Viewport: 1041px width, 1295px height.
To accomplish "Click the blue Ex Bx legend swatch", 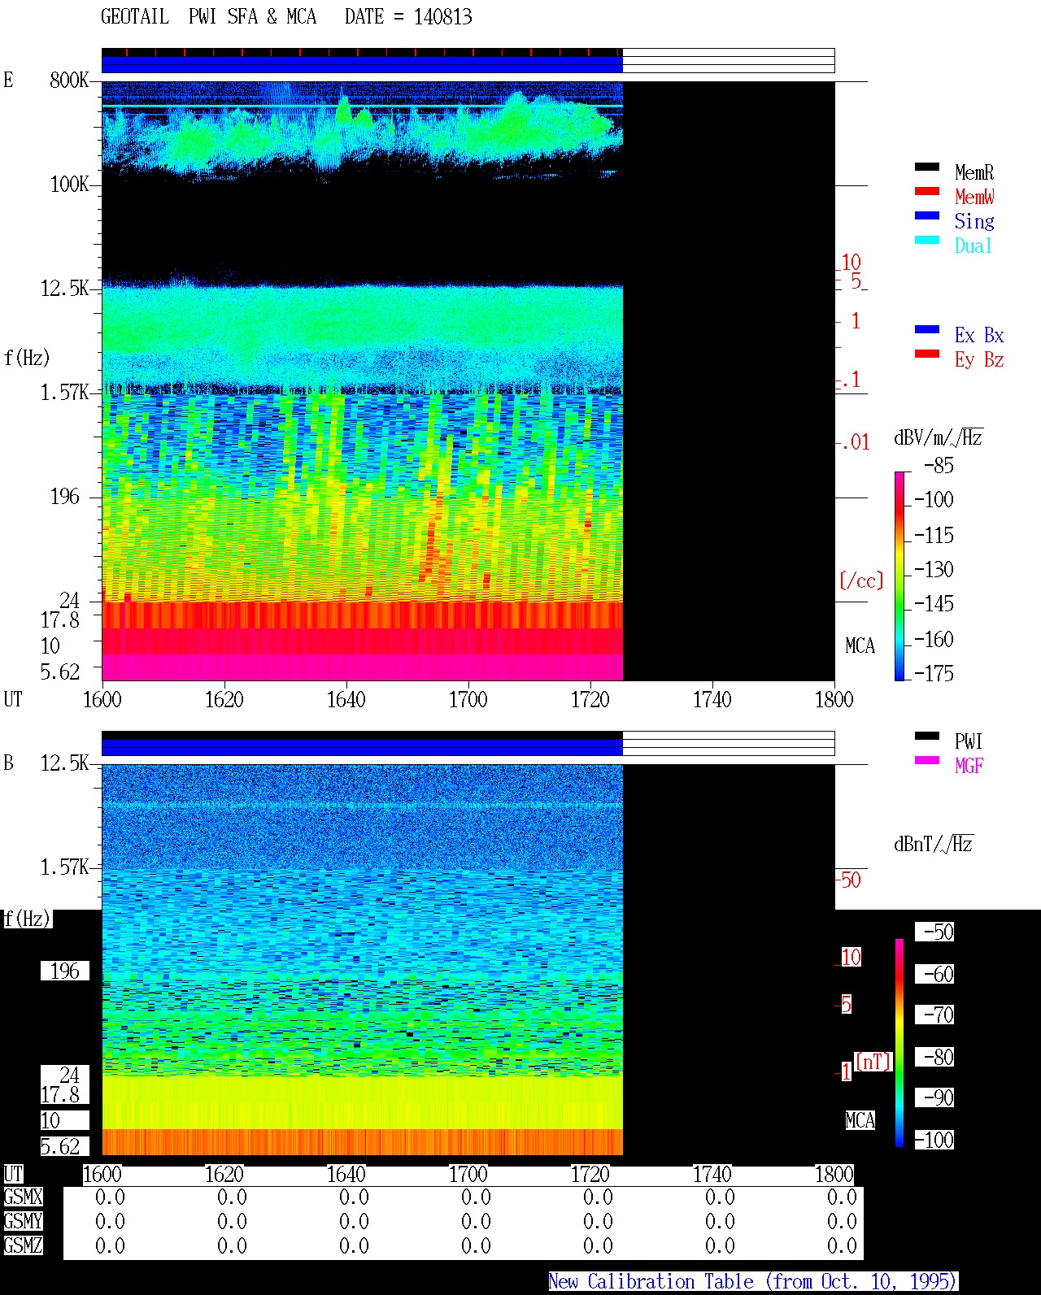I will point(926,329).
